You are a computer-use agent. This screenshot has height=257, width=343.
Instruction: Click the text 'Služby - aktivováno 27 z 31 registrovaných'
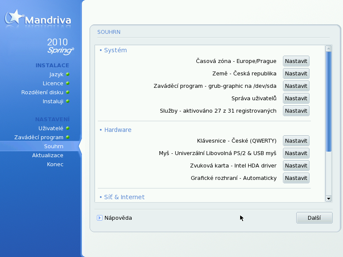pyautogui.click(x=218, y=111)
